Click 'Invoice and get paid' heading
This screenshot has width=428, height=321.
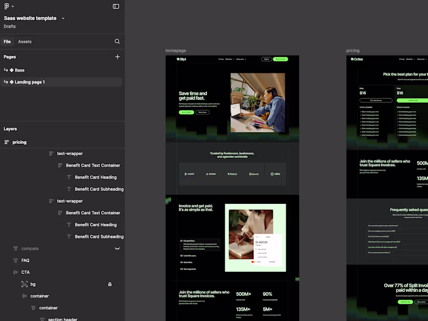(x=196, y=208)
